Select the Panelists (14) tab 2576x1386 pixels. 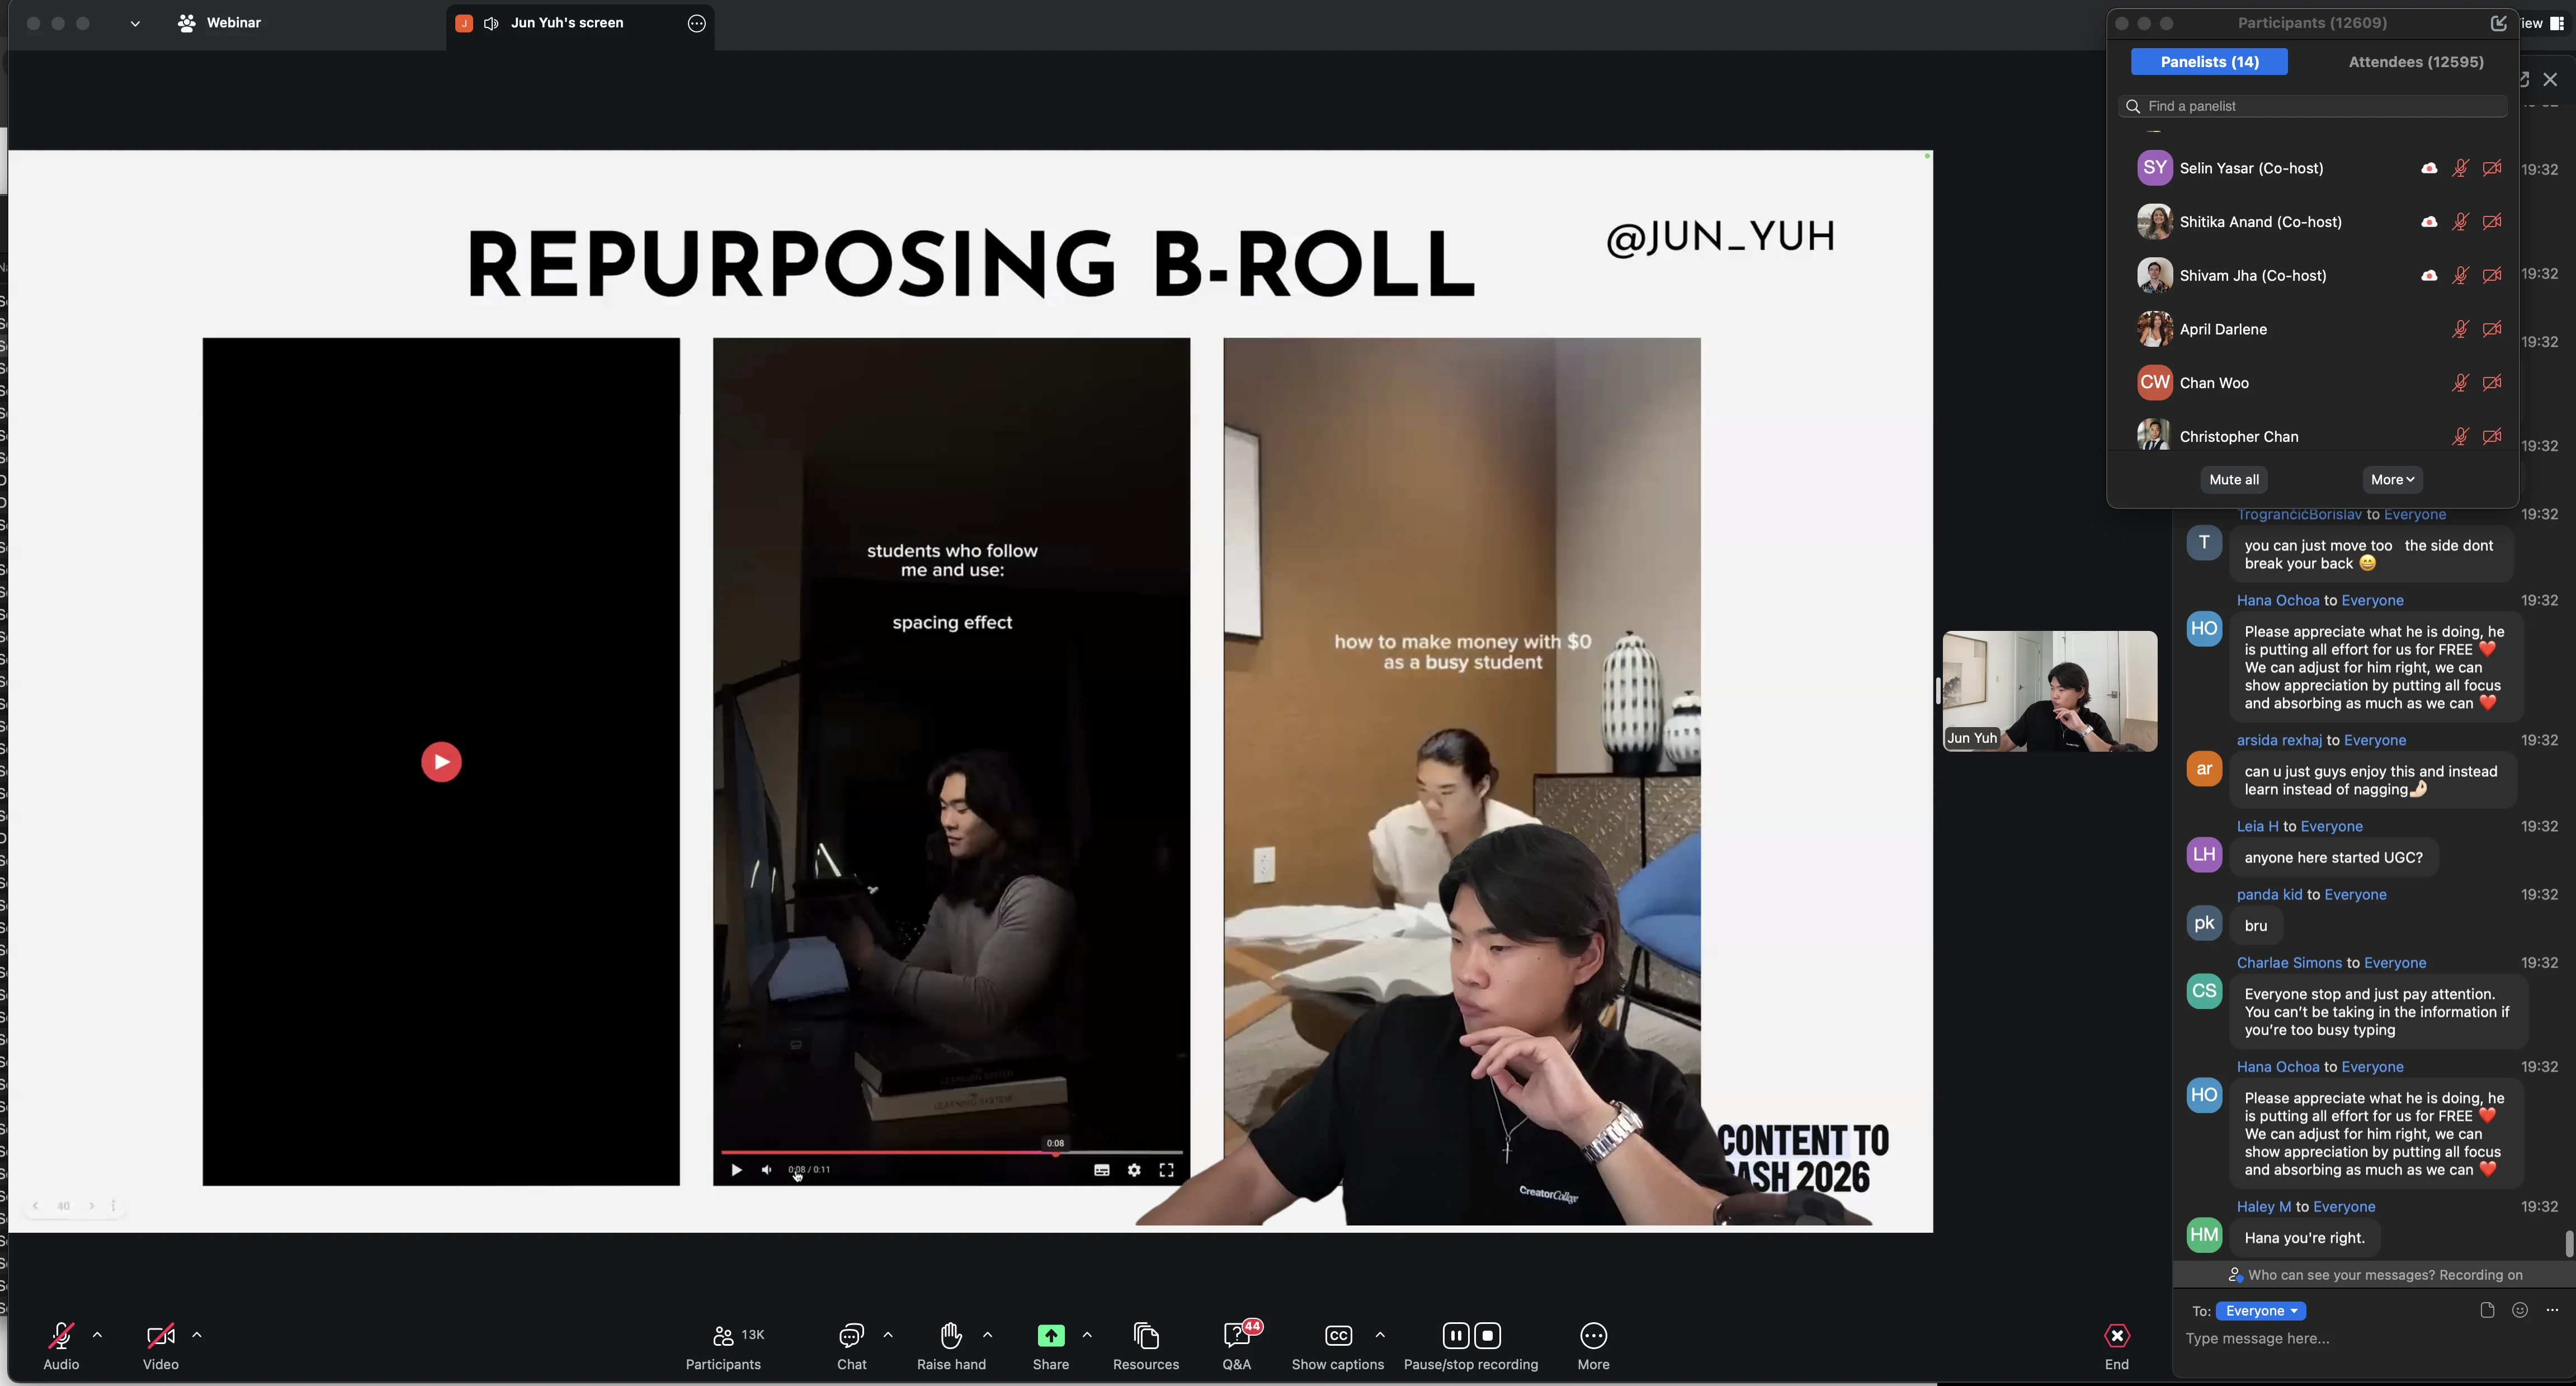[2209, 62]
